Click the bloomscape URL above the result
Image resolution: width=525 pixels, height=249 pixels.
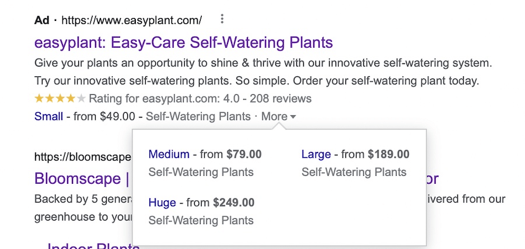pos(82,157)
